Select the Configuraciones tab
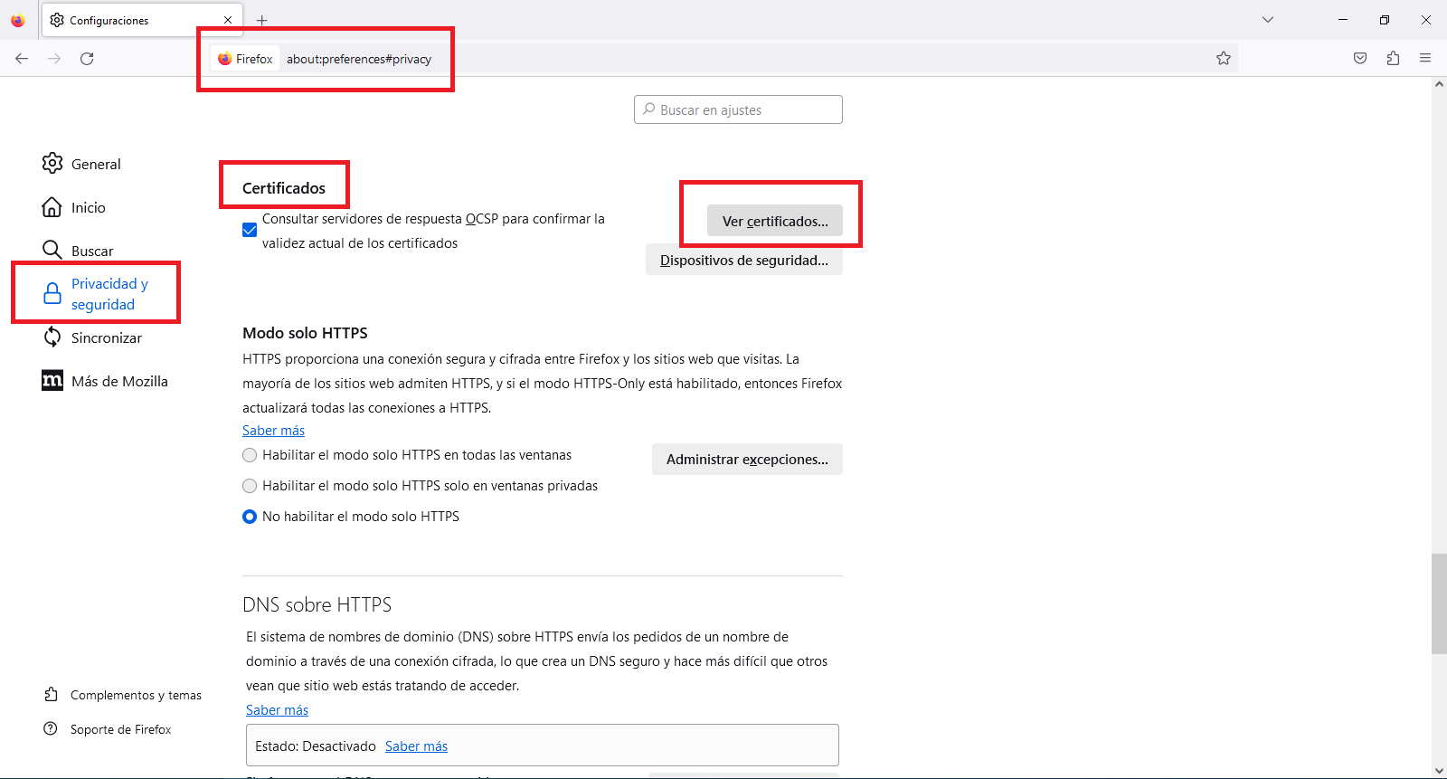This screenshot has height=779, width=1447. point(141,20)
